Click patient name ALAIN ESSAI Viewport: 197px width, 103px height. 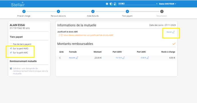pyautogui.click(x=17, y=25)
